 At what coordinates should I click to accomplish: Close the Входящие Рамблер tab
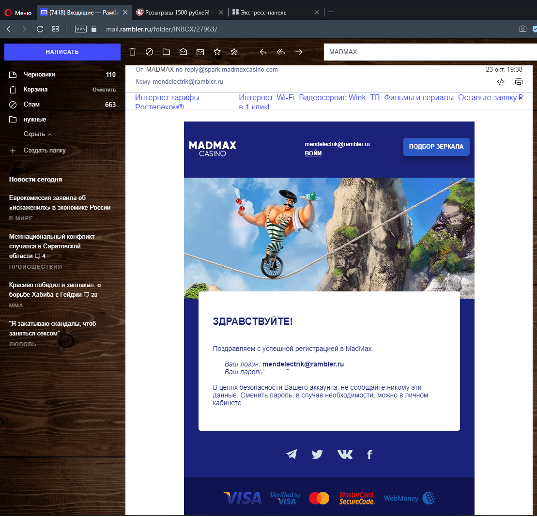[x=125, y=13]
